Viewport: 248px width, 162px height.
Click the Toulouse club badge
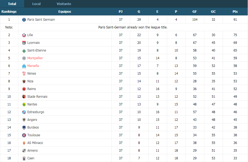click(x=24, y=135)
